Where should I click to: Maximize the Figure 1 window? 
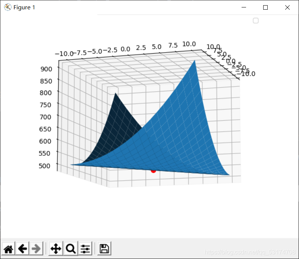265,7
